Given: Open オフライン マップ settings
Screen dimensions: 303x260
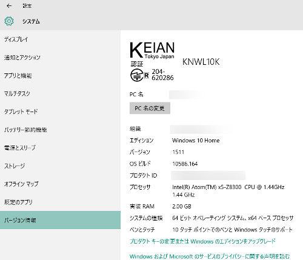Looking at the screenshot, I should point(60,184).
